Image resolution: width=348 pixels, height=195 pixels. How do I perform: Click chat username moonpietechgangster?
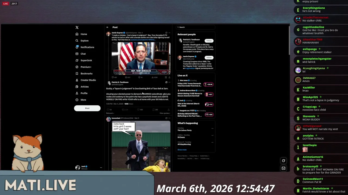point(317,58)
